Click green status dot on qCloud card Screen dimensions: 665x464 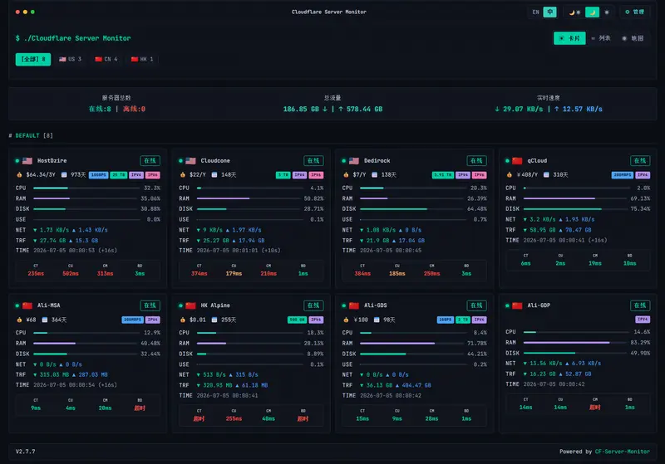(507, 161)
